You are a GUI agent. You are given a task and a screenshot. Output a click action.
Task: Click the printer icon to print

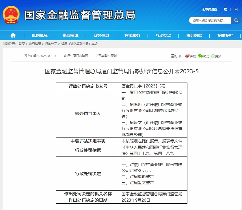pos(172,56)
